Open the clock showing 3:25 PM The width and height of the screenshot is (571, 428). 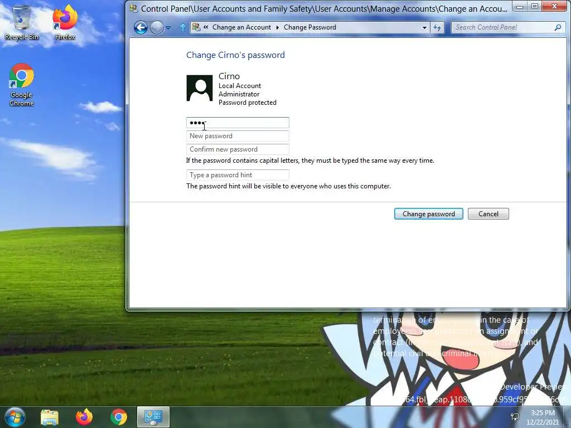(x=543, y=417)
